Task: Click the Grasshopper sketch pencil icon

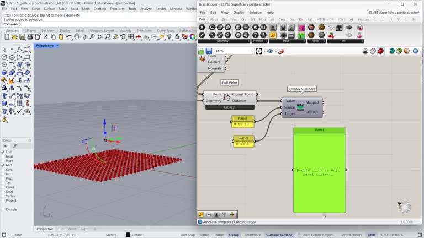Action: (x=281, y=51)
